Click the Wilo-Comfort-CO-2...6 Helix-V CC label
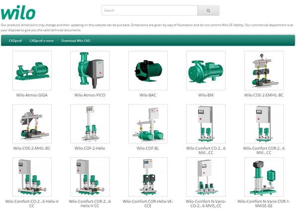Viewport: 296px width, 209px height. click(32, 204)
